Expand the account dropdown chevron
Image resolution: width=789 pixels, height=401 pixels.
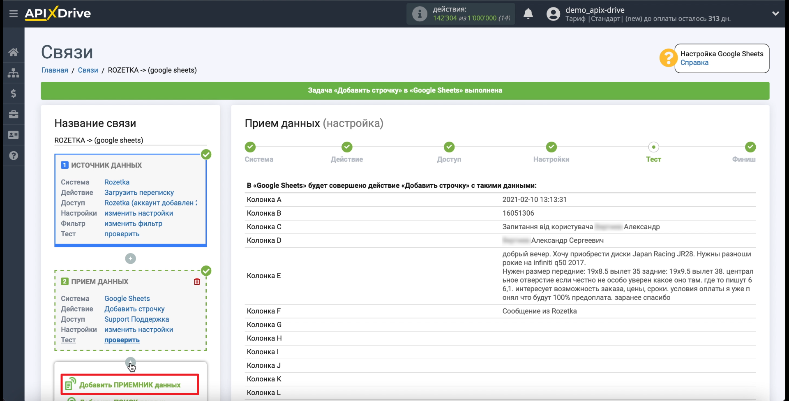pos(775,14)
